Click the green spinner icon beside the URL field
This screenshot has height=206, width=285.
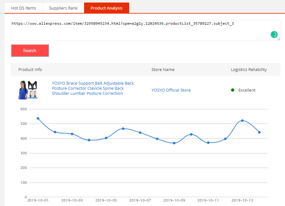[274, 35]
